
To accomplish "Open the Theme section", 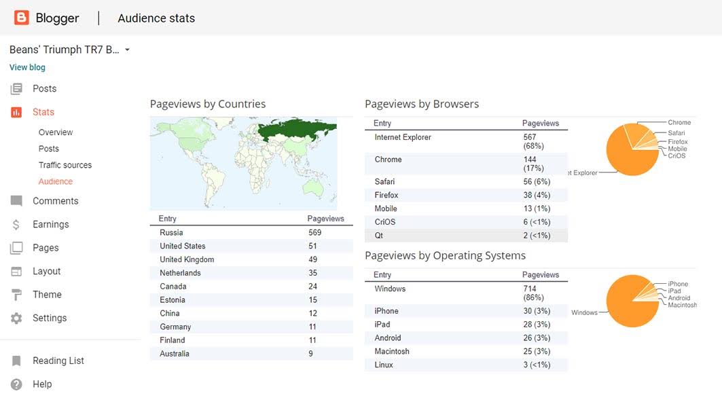I will tap(47, 295).
